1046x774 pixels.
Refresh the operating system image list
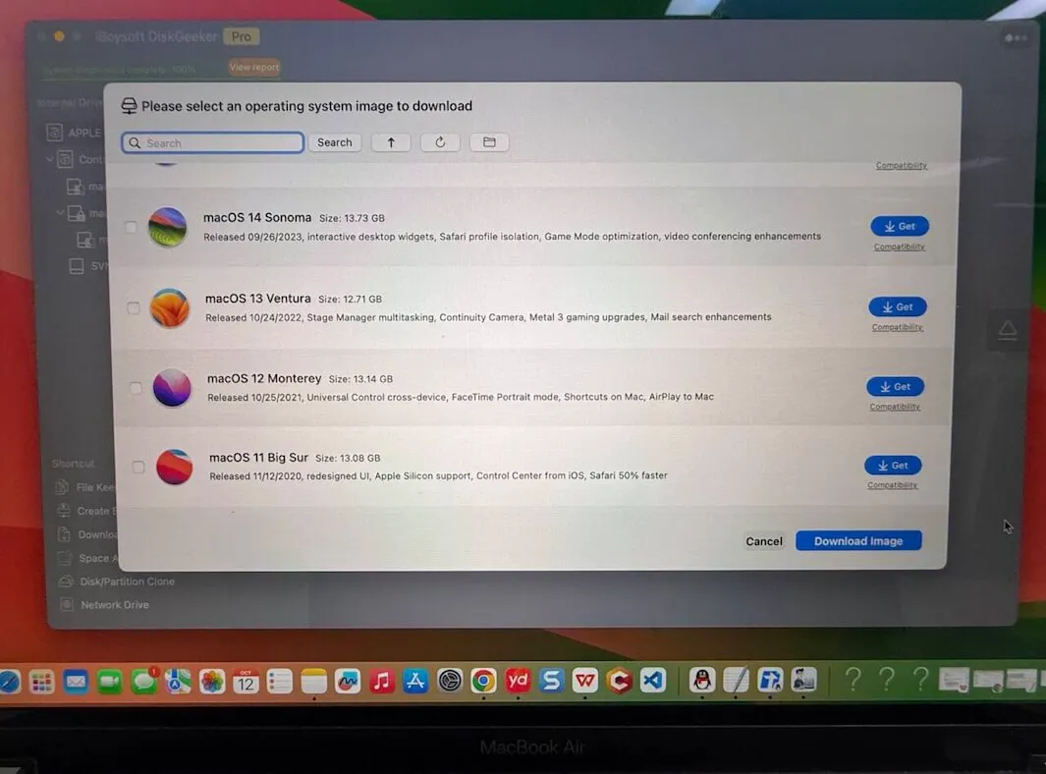click(440, 142)
